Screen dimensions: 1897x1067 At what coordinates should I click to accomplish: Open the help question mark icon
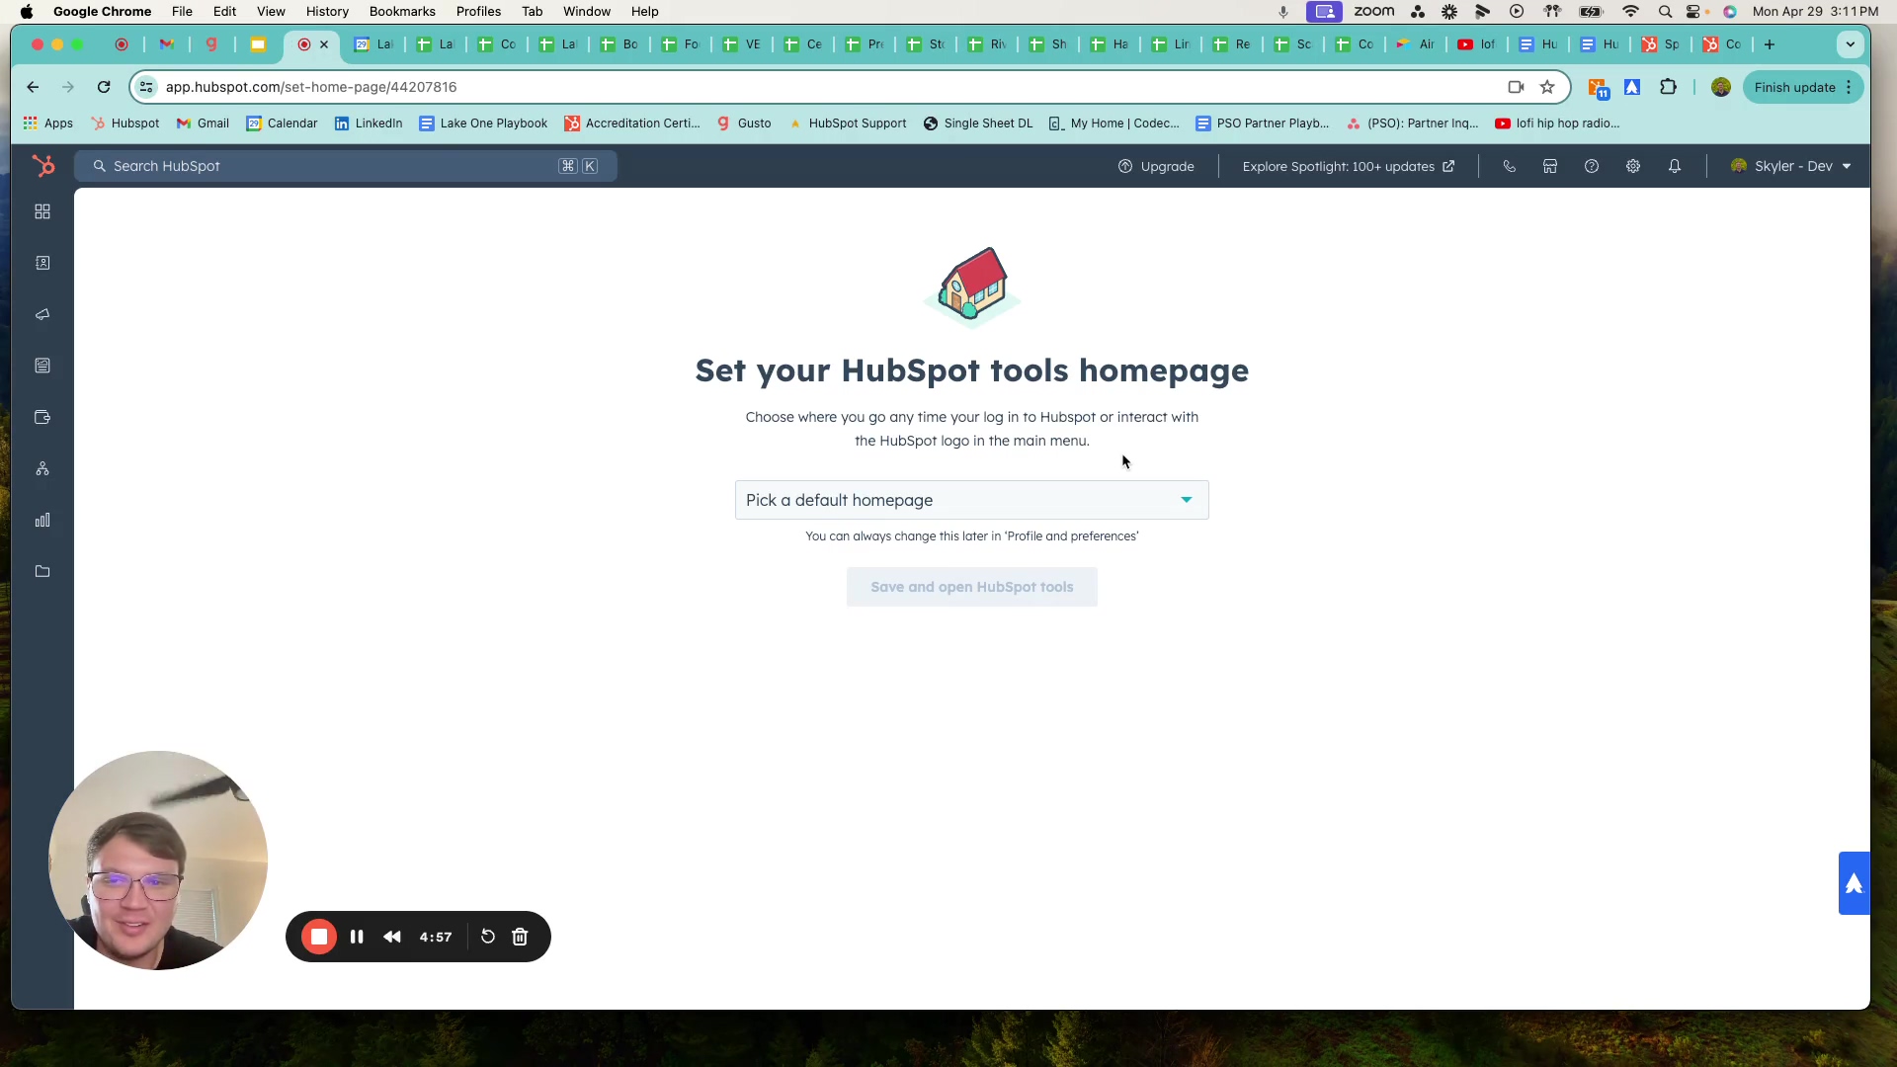[x=1592, y=166]
